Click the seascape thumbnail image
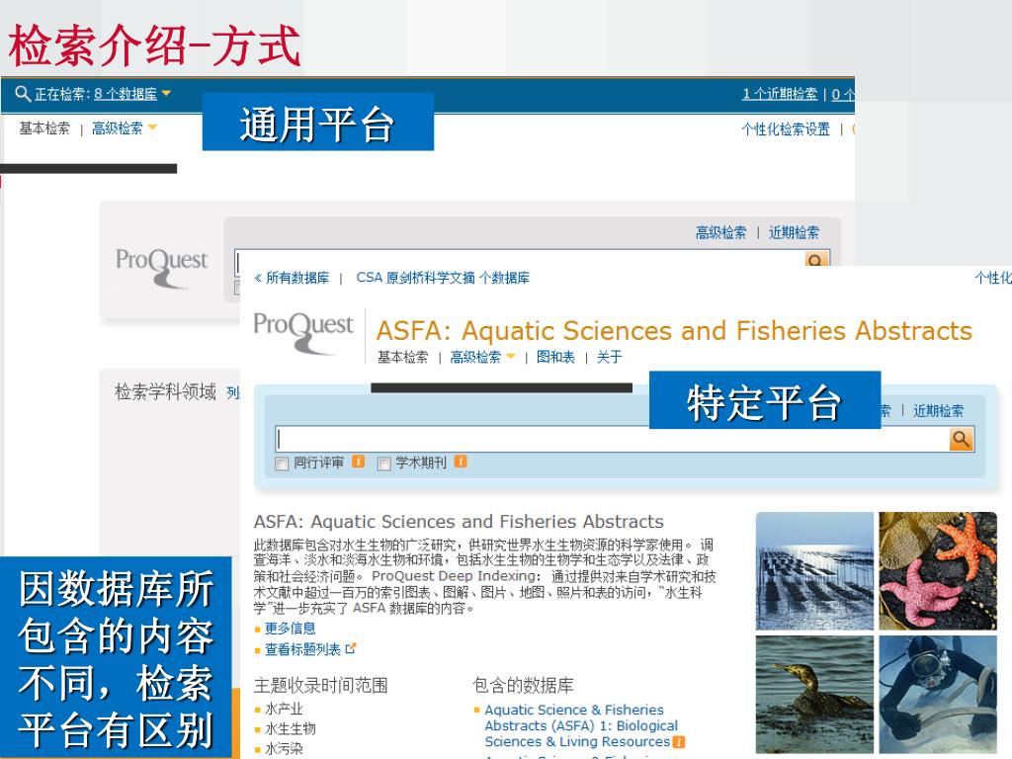 pyautogui.click(x=814, y=570)
